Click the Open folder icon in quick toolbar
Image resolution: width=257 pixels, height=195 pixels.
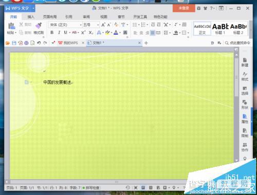pyautogui.click(x=8, y=43)
